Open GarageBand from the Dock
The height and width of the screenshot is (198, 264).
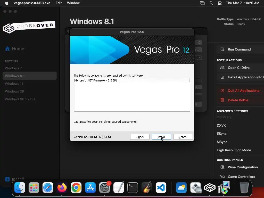[x=147, y=187]
